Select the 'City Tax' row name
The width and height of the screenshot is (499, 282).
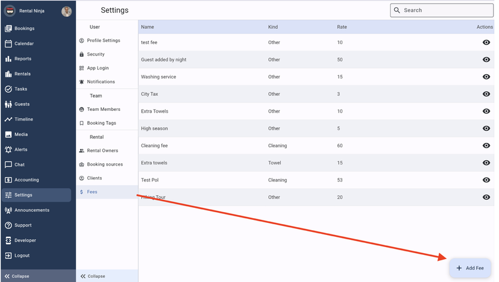click(149, 94)
